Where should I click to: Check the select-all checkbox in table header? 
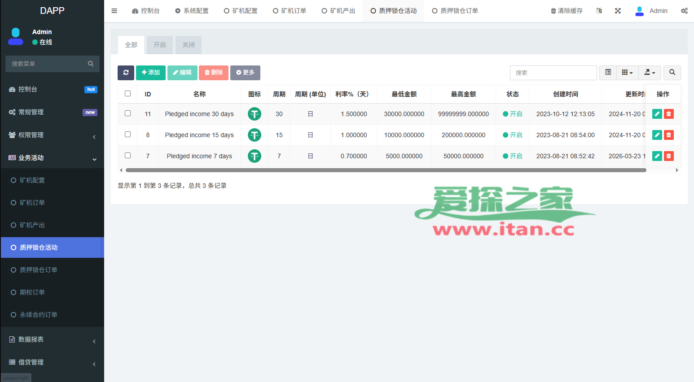click(x=128, y=94)
